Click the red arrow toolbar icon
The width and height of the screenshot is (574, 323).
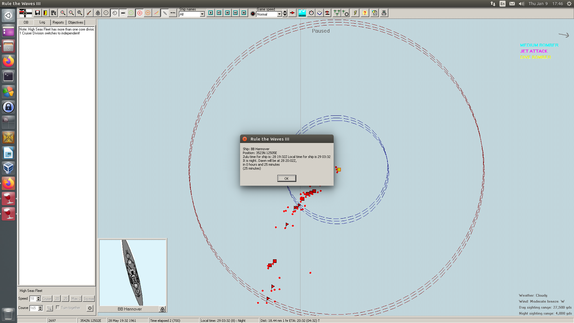click(x=292, y=13)
